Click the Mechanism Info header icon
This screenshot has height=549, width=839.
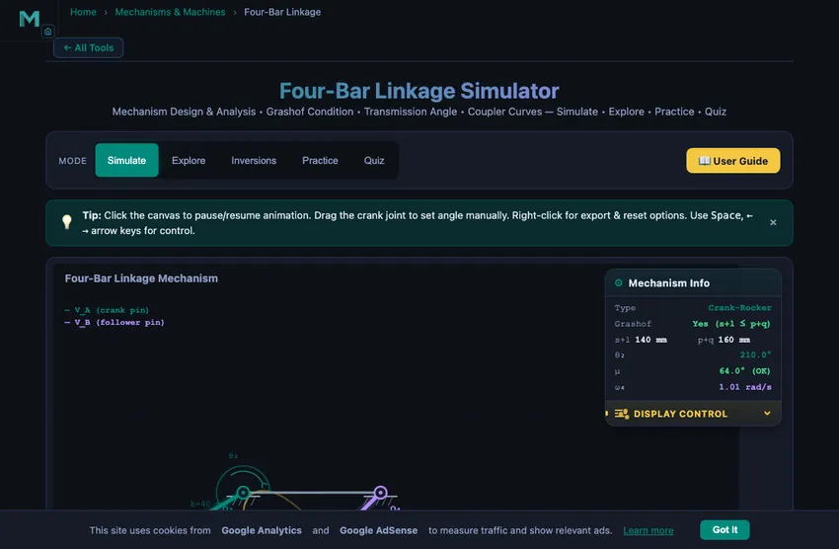coord(618,283)
